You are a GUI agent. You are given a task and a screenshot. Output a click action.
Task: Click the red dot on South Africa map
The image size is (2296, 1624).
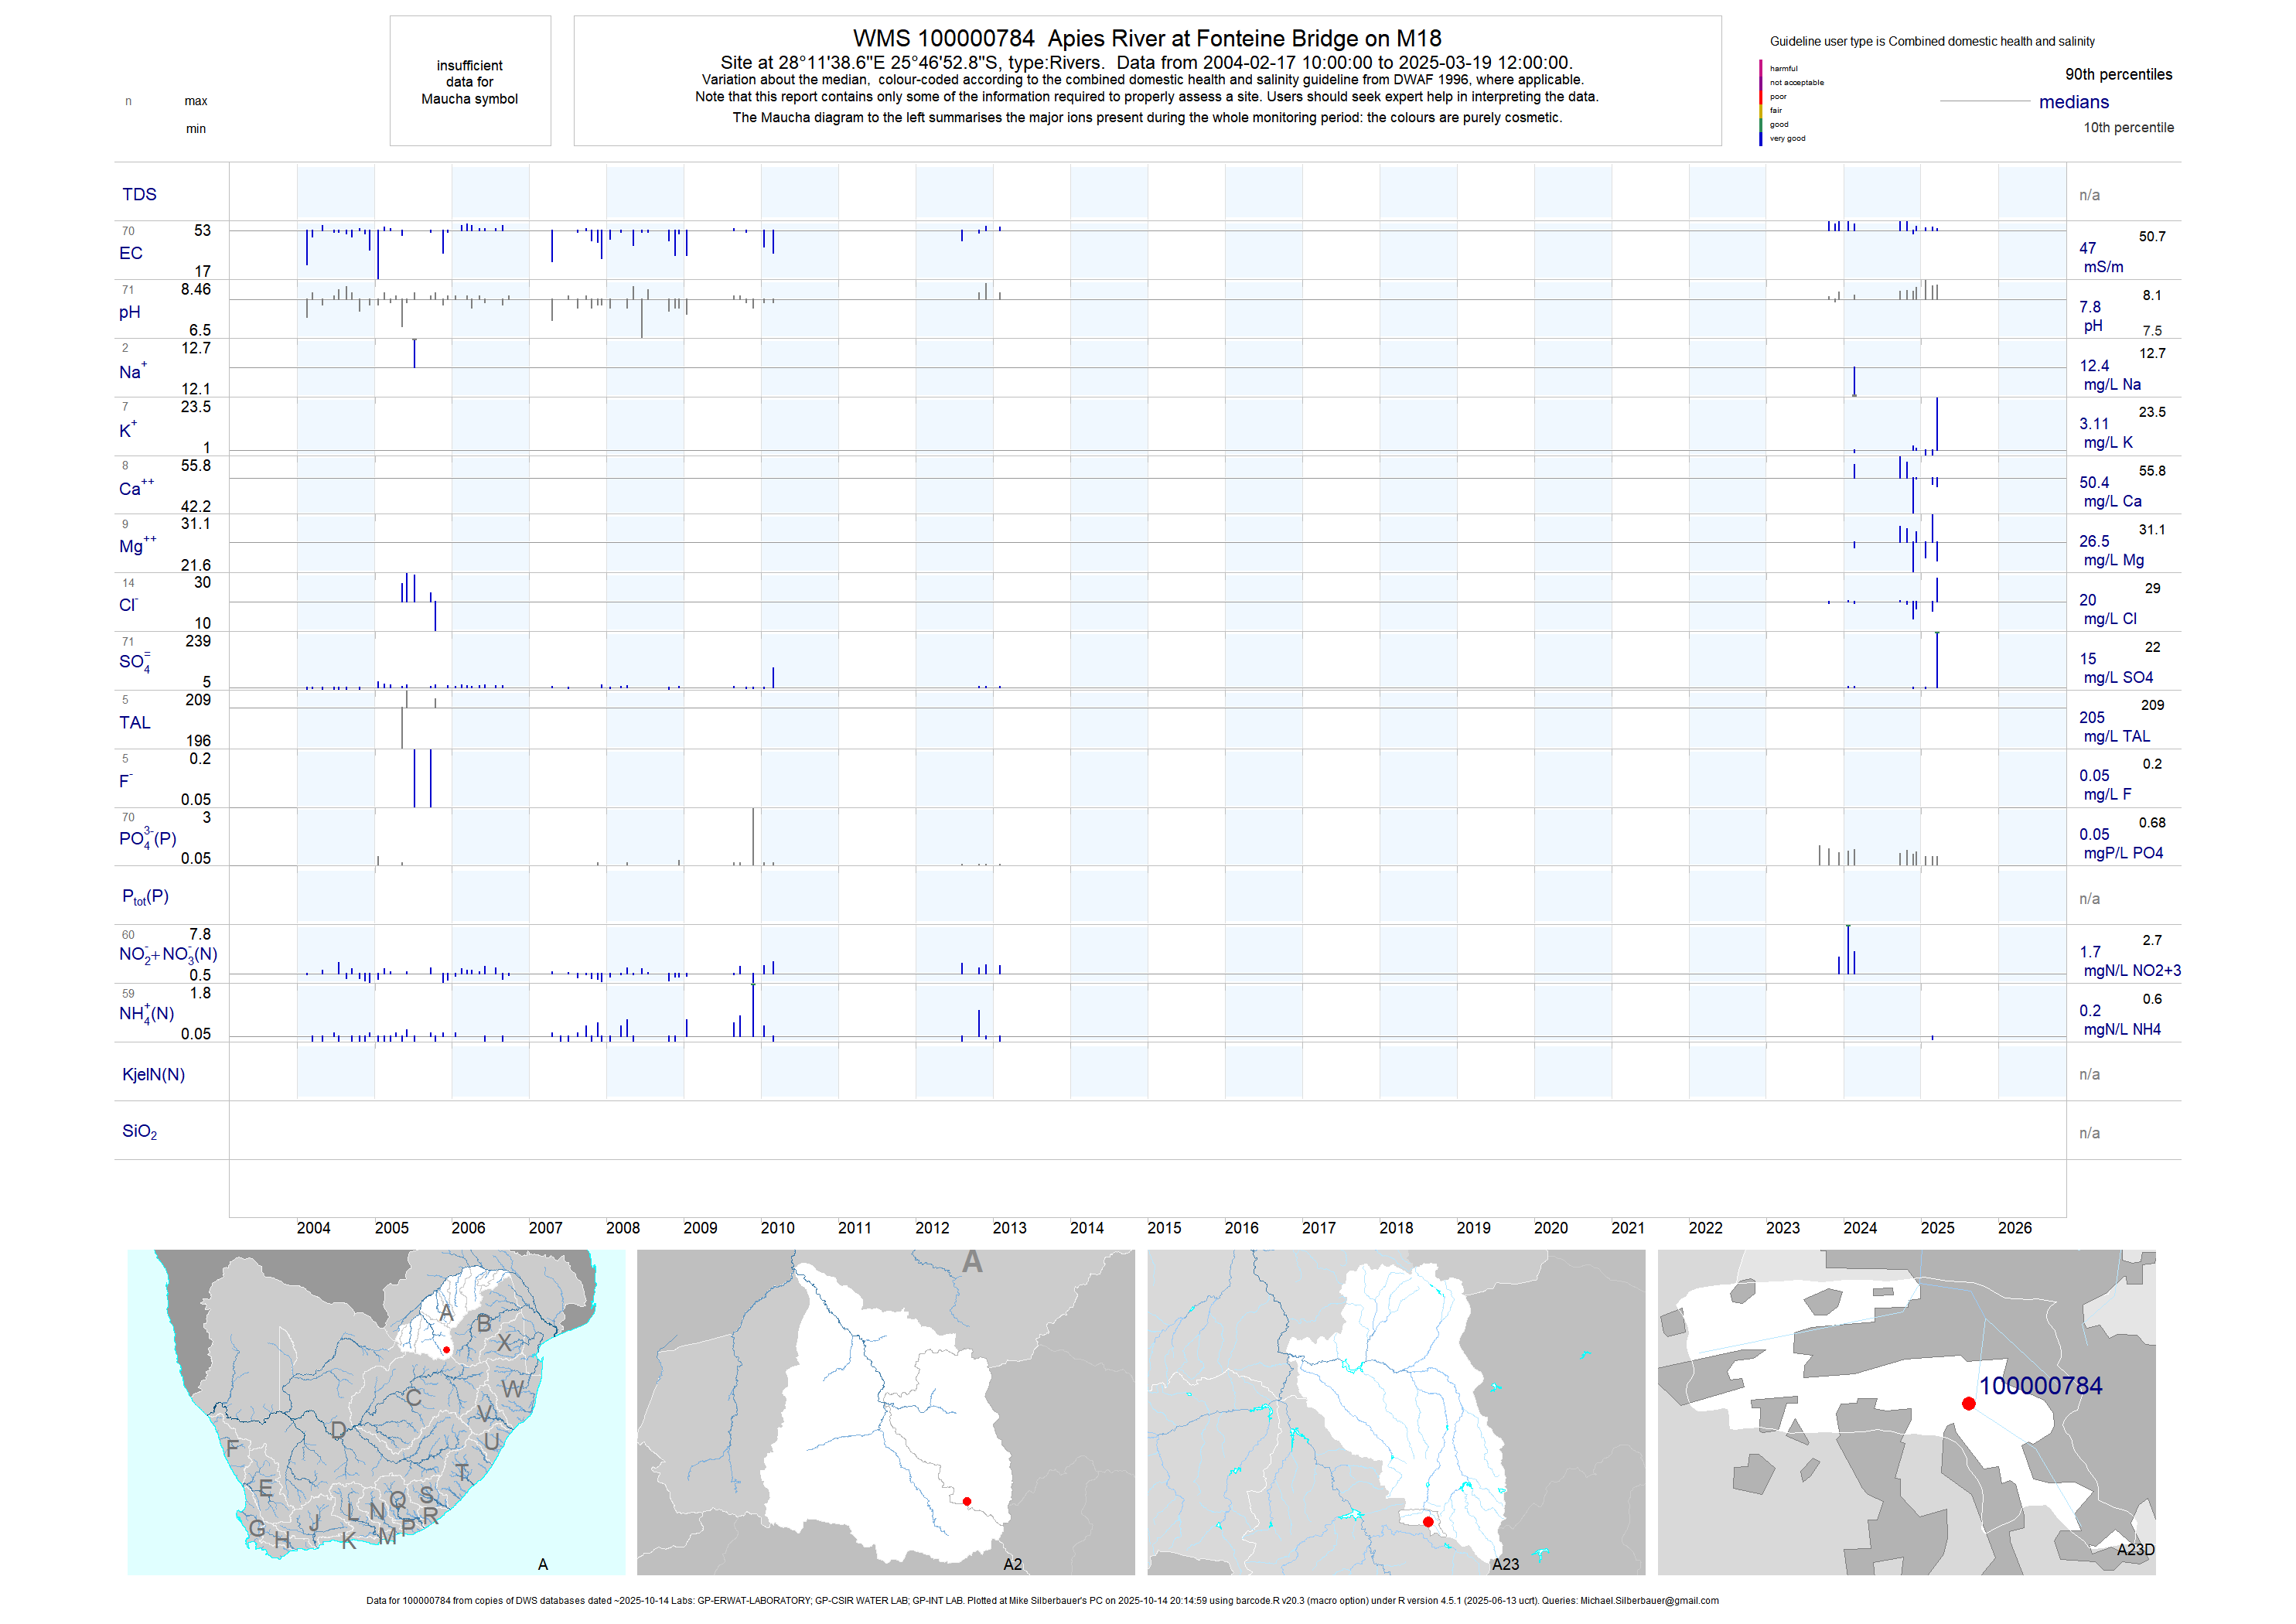coord(446,1350)
